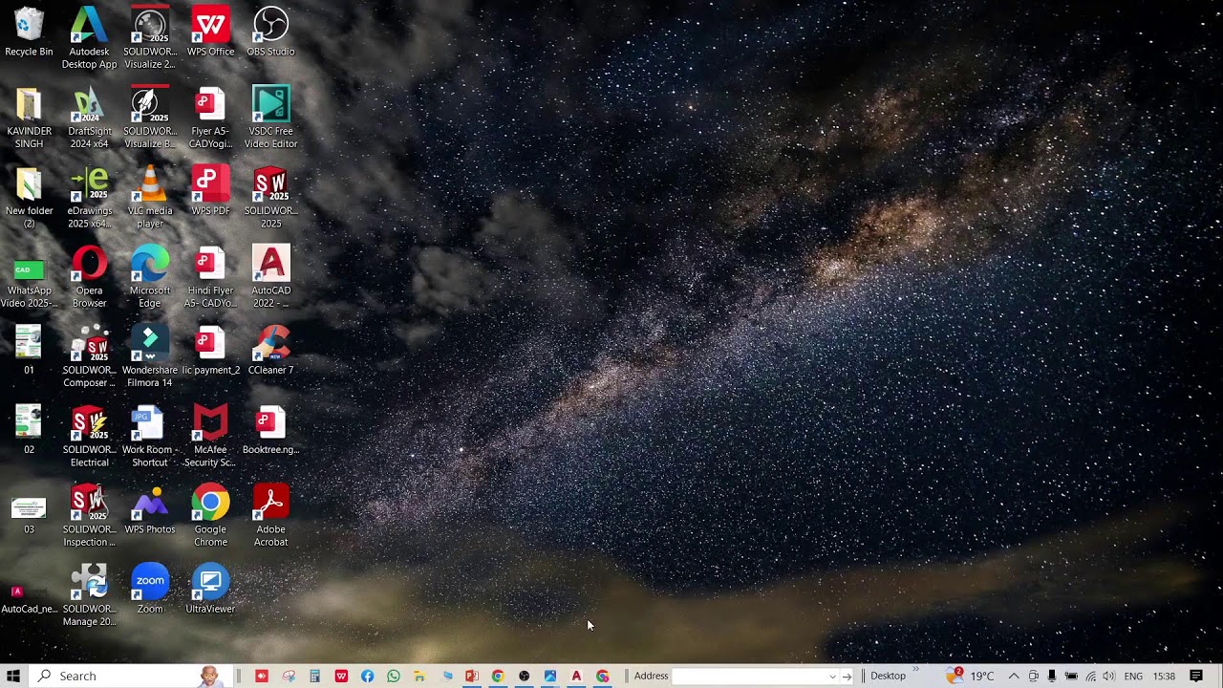
Task: Launch SOLIDWORKS 2025 desktop shortcut
Action: pyautogui.click(x=270, y=198)
